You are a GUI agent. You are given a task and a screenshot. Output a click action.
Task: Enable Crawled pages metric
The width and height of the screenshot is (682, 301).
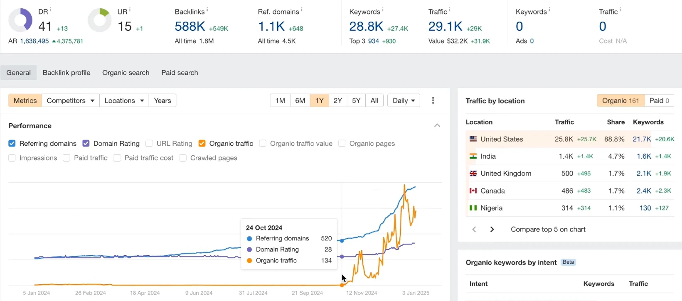(x=183, y=158)
